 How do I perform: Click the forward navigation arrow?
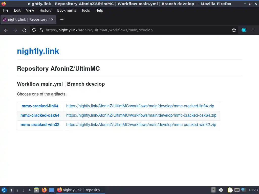coord(15,30)
